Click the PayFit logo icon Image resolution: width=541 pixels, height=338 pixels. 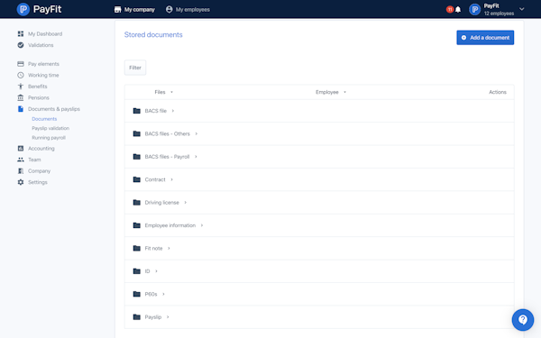(x=23, y=9)
